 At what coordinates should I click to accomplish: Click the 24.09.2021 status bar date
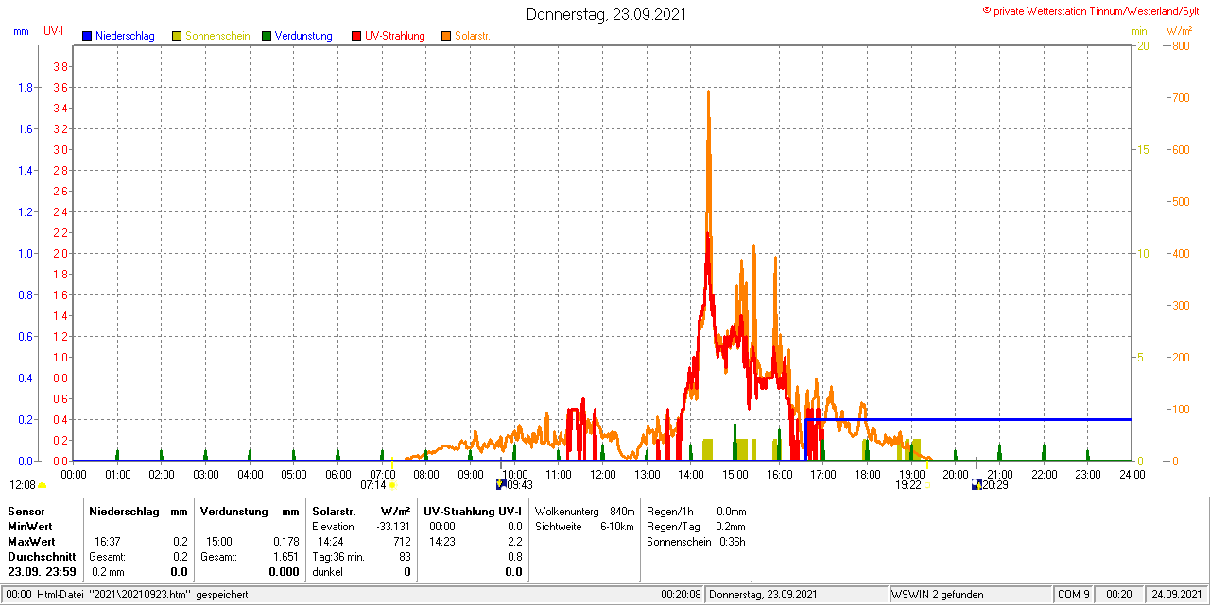tap(1177, 595)
